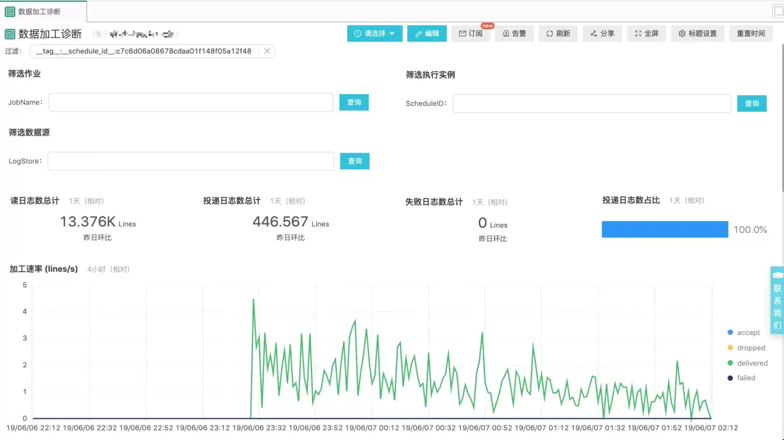Toggle the failed series in the legend
784x440 pixels.
pyautogui.click(x=741, y=378)
